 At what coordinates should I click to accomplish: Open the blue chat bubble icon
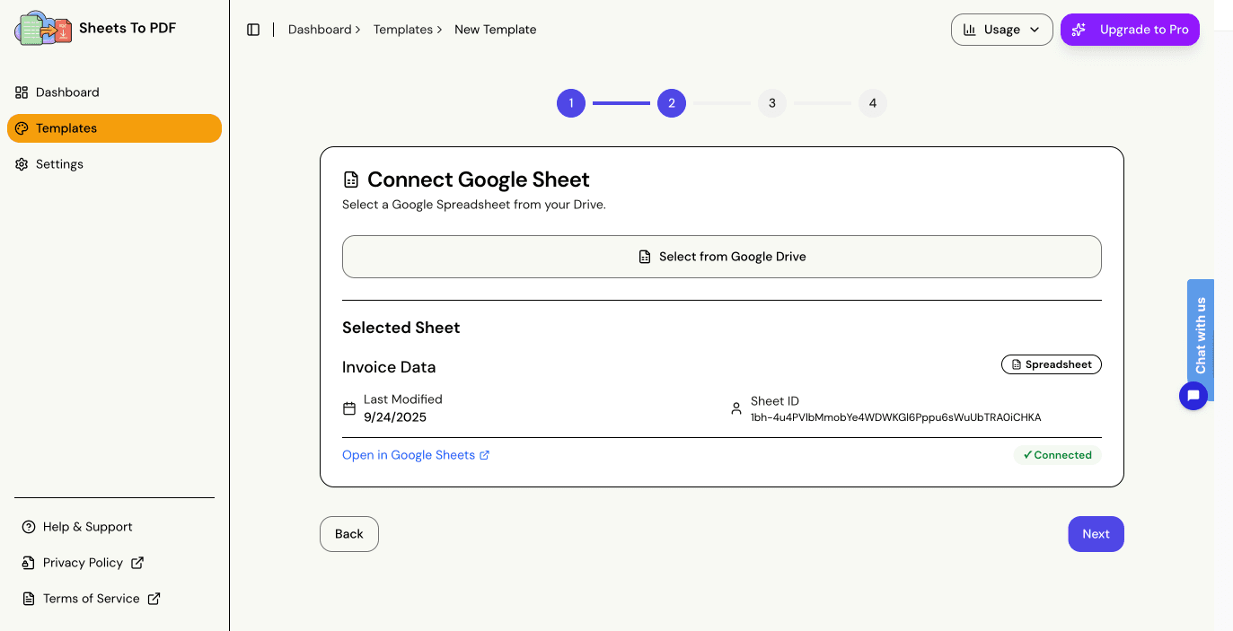pos(1193,395)
